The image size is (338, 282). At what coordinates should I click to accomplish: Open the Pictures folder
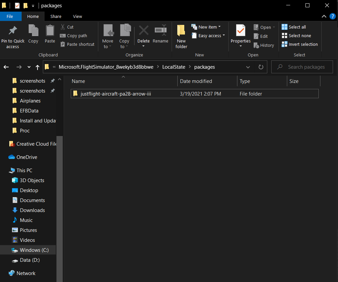pos(24,230)
